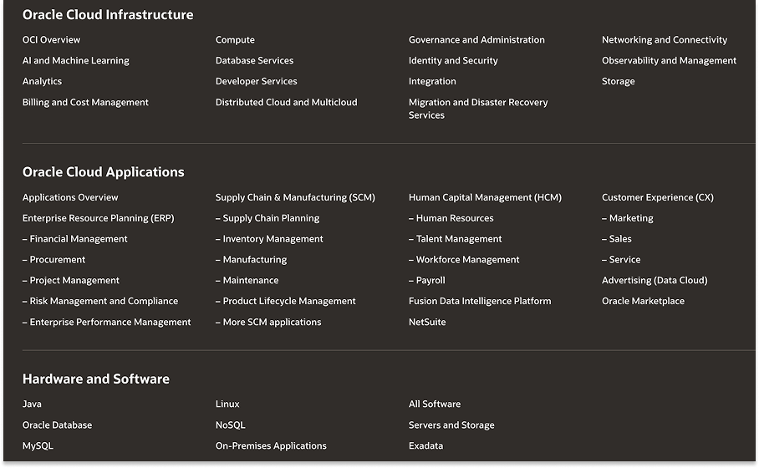This screenshot has width=759, height=468.
Task: Open the Storage link
Action: click(618, 81)
